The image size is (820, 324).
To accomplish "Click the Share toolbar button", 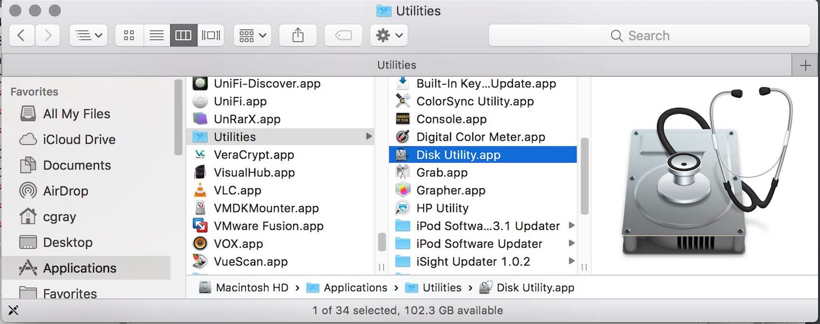I will click(298, 36).
